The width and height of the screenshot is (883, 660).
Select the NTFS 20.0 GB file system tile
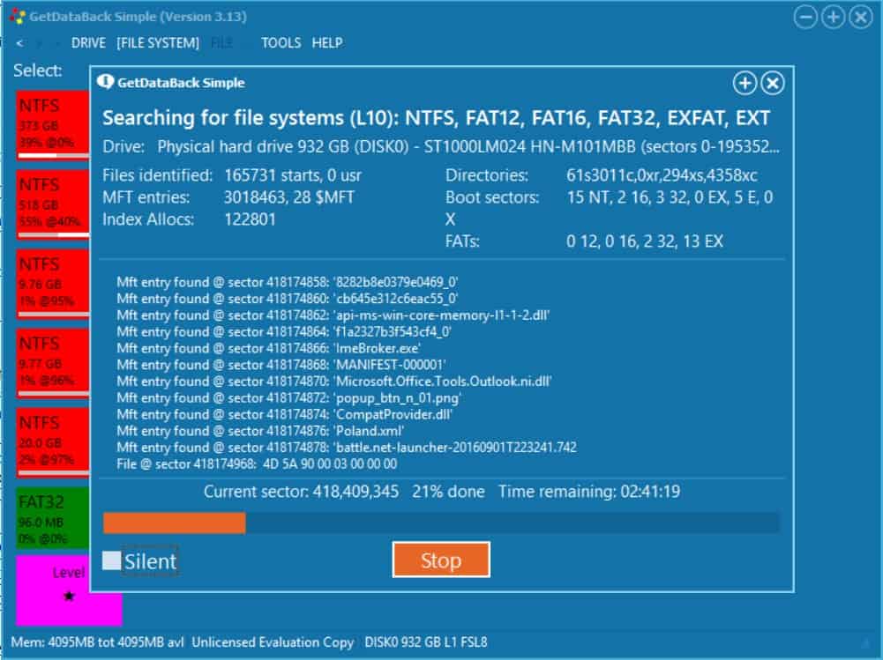click(x=53, y=443)
